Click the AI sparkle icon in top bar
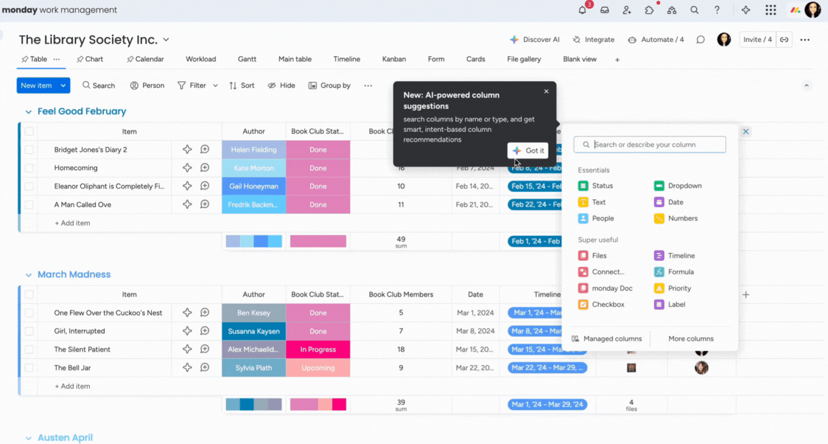The image size is (828, 444). (x=746, y=10)
